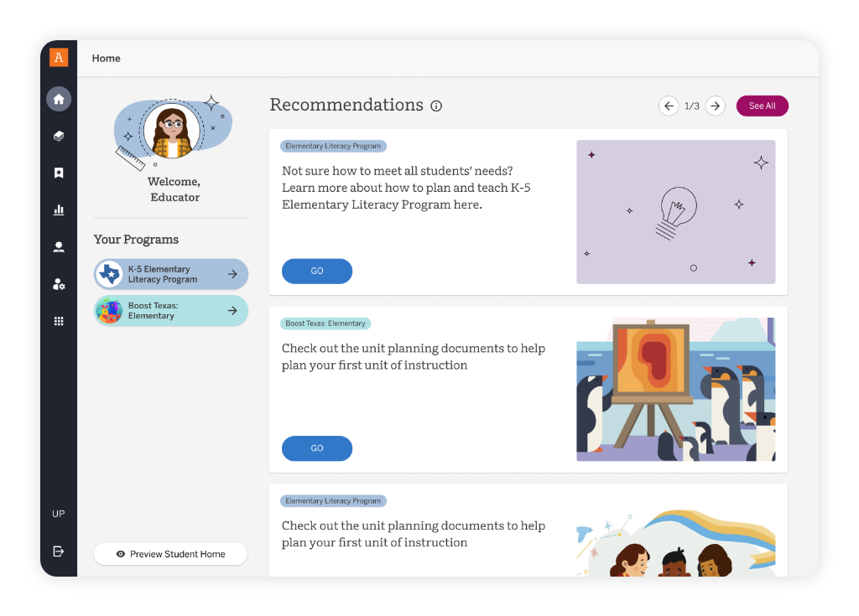The height and width of the screenshot is (616, 859).
Task: Open the user management settings icon
Action: 58,284
